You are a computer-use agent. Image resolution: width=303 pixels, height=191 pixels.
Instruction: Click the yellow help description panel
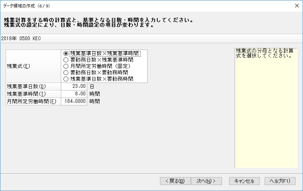pos(266,108)
